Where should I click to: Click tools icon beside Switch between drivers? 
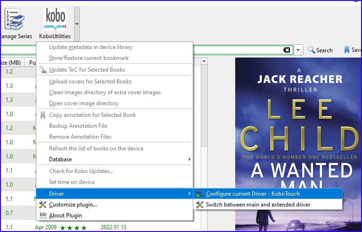pyautogui.click(x=200, y=205)
